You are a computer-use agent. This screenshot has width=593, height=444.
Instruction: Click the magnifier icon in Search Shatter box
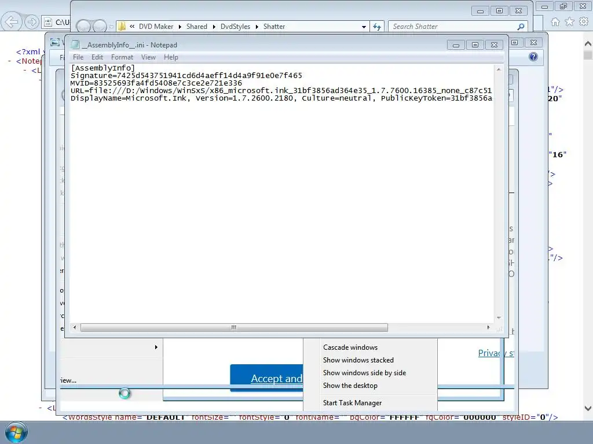click(521, 27)
